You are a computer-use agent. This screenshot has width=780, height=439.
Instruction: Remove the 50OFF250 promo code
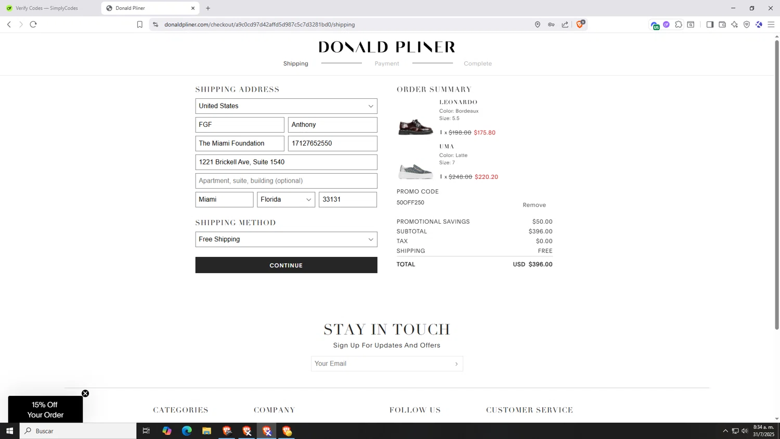pyautogui.click(x=534, y=205)
